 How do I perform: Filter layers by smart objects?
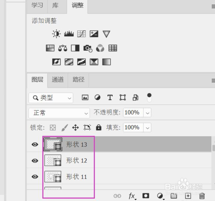[x=135, y=98]
